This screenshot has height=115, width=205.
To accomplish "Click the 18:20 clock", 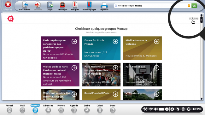I will point(196,109).
